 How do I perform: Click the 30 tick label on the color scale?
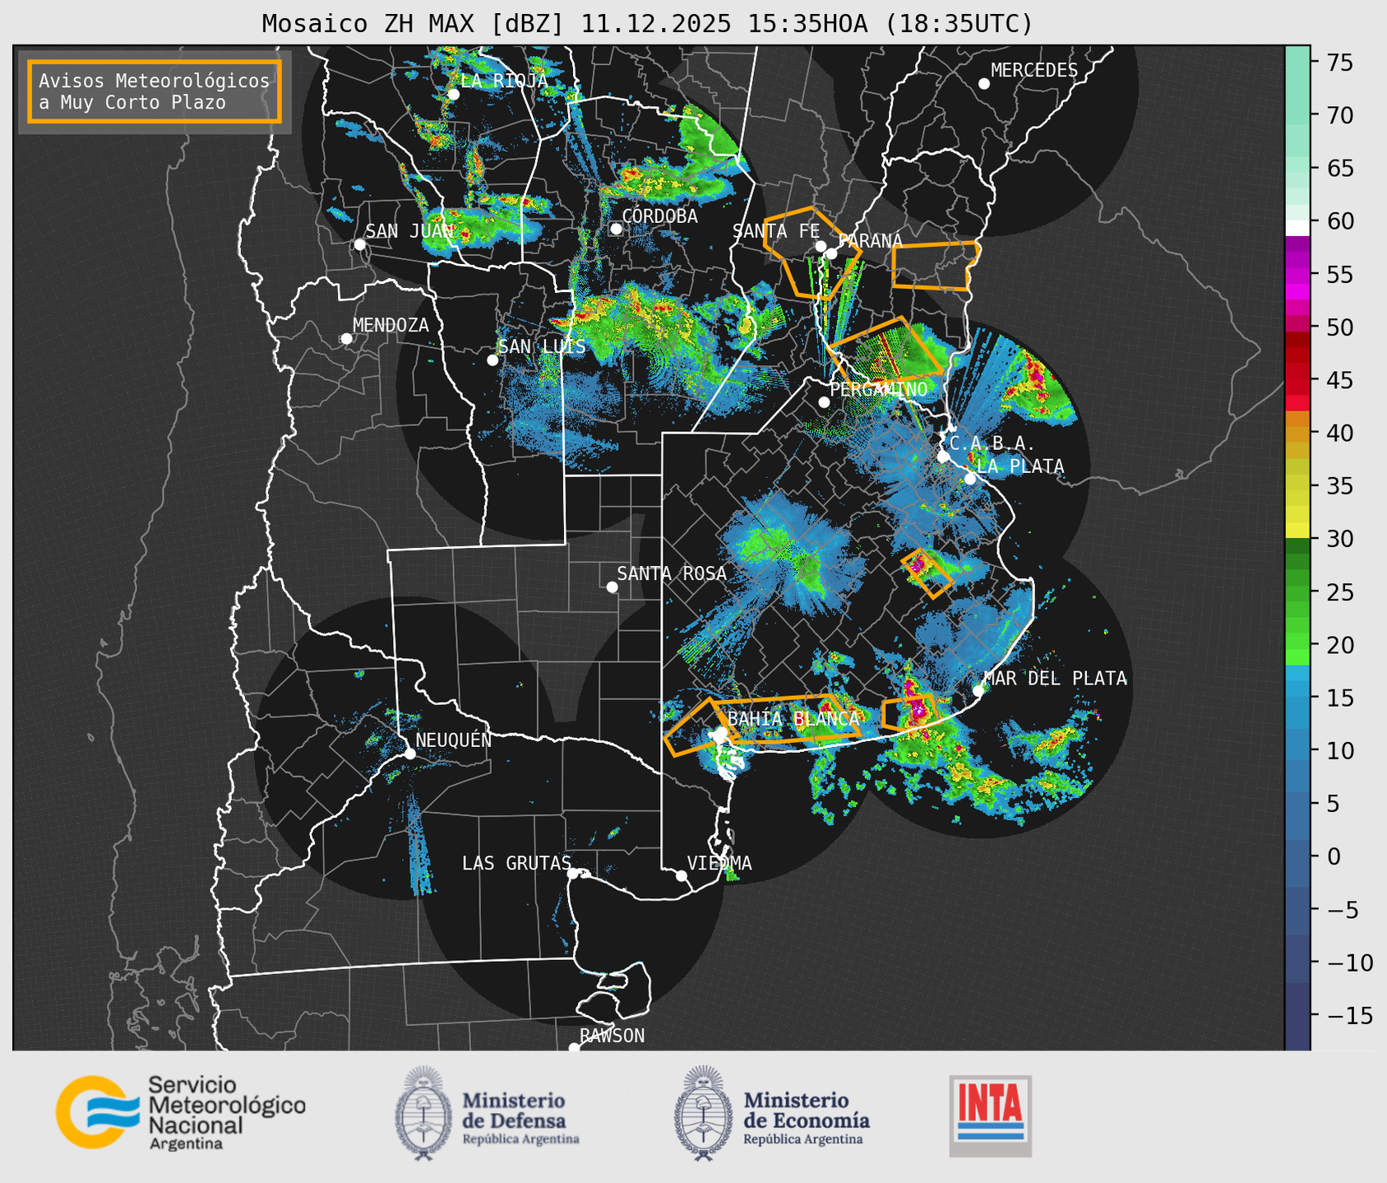point(1340,539)
